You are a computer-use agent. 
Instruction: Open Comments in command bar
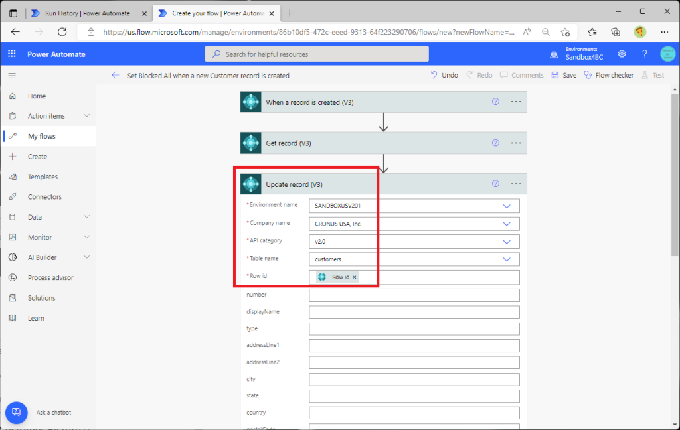tap(522, 75)
